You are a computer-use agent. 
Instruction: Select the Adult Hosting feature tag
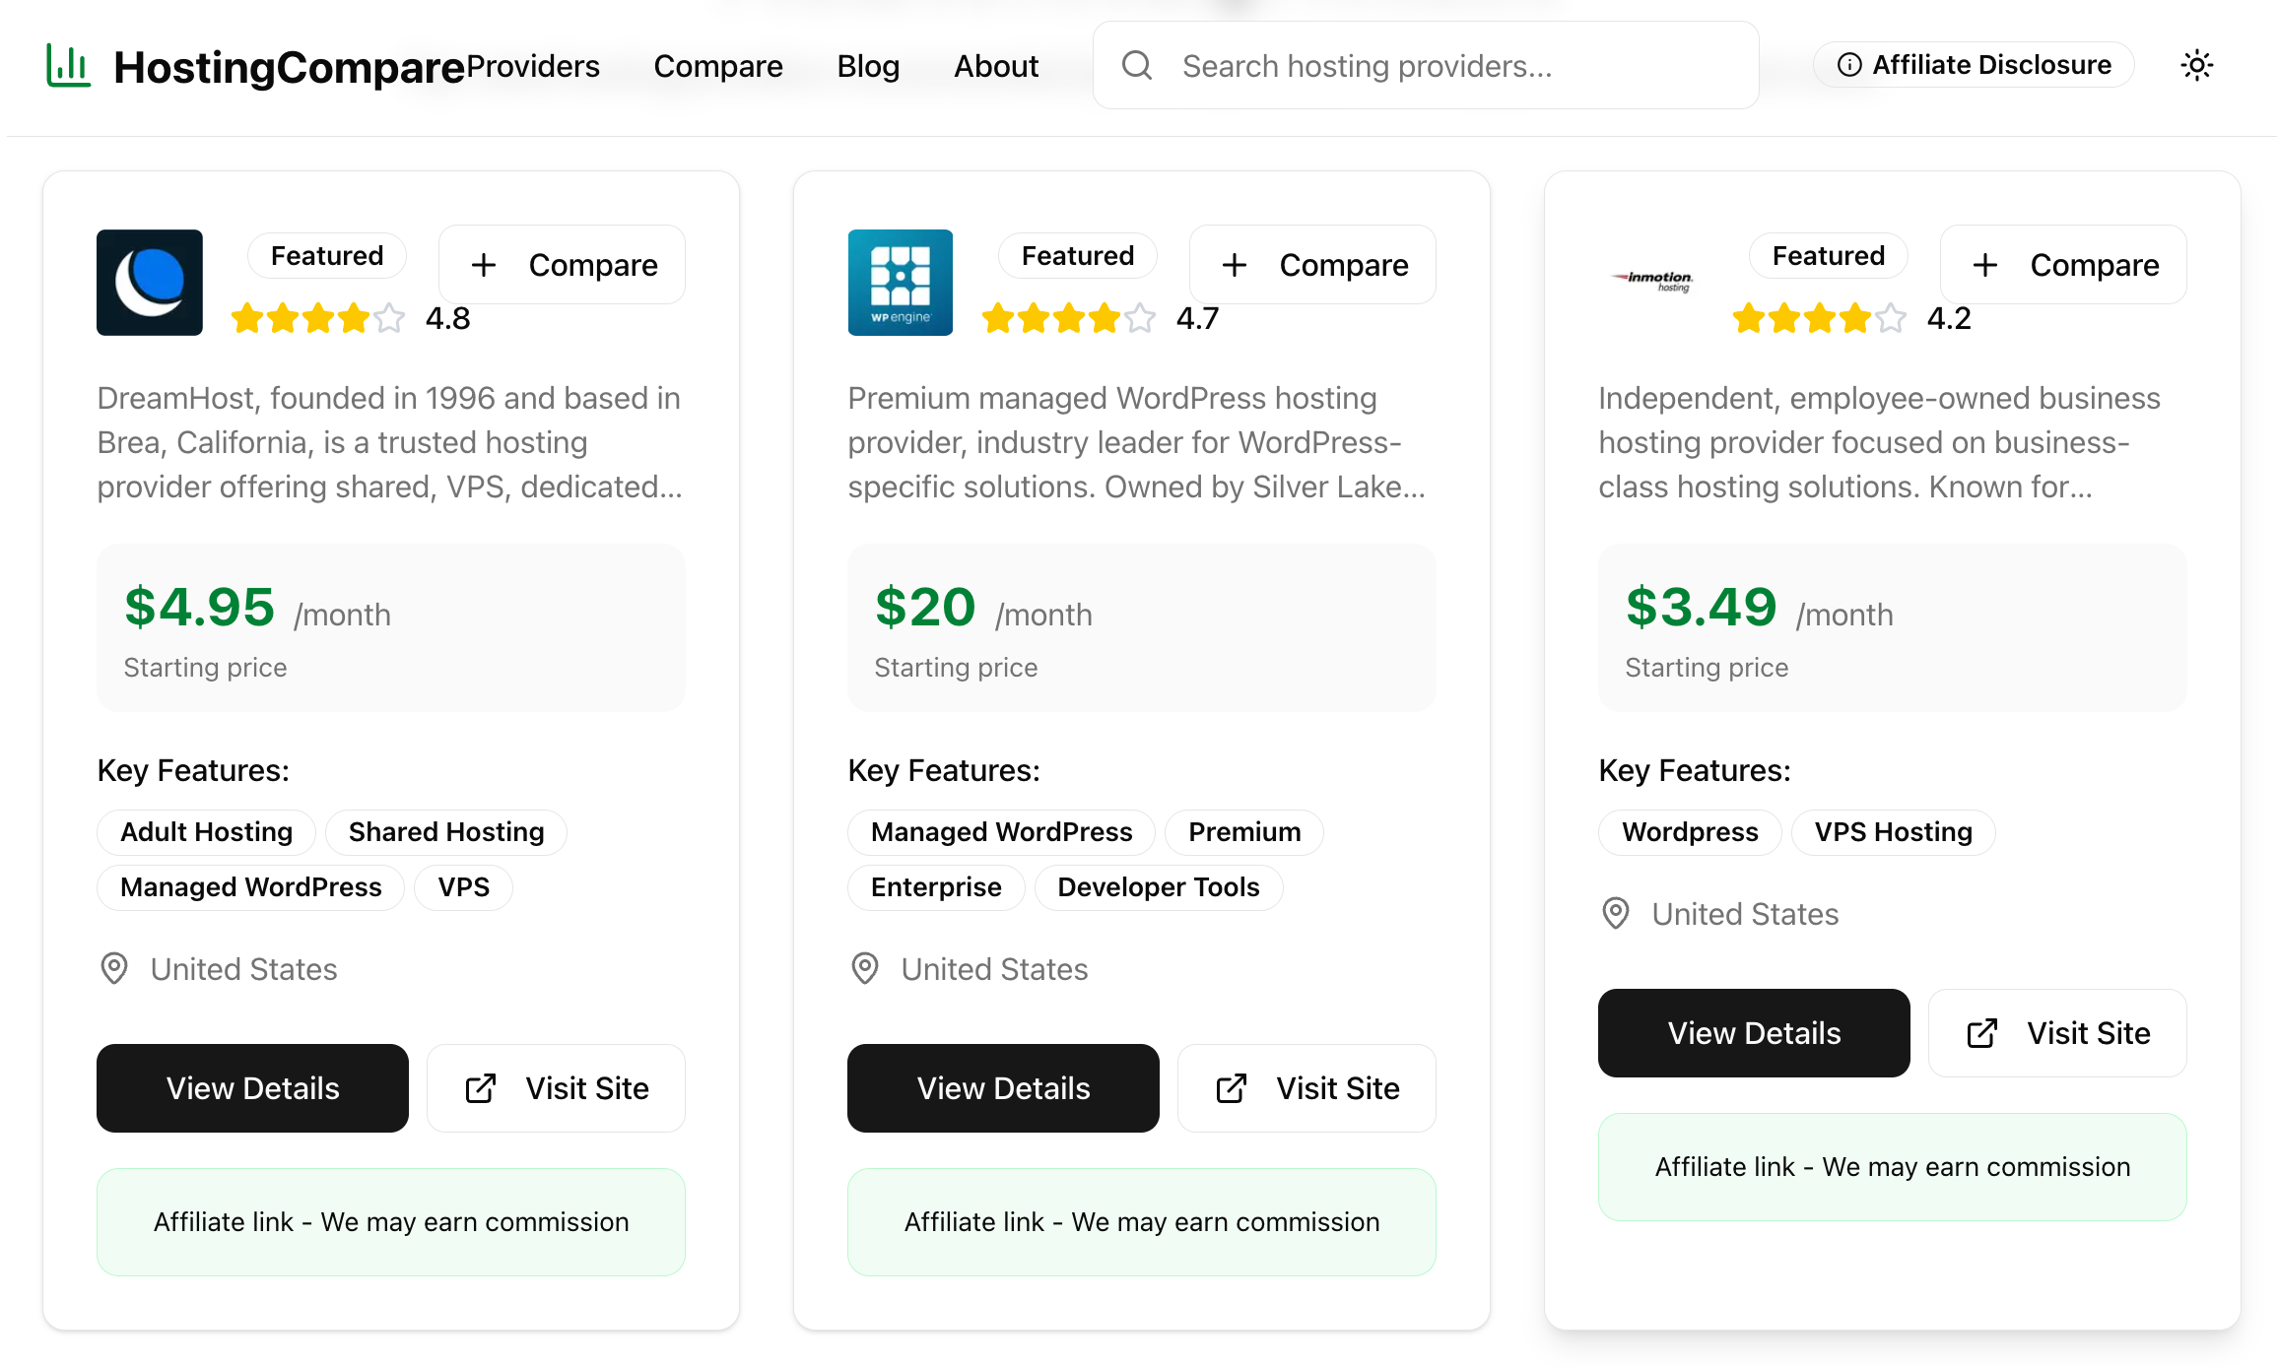(206, 832)
